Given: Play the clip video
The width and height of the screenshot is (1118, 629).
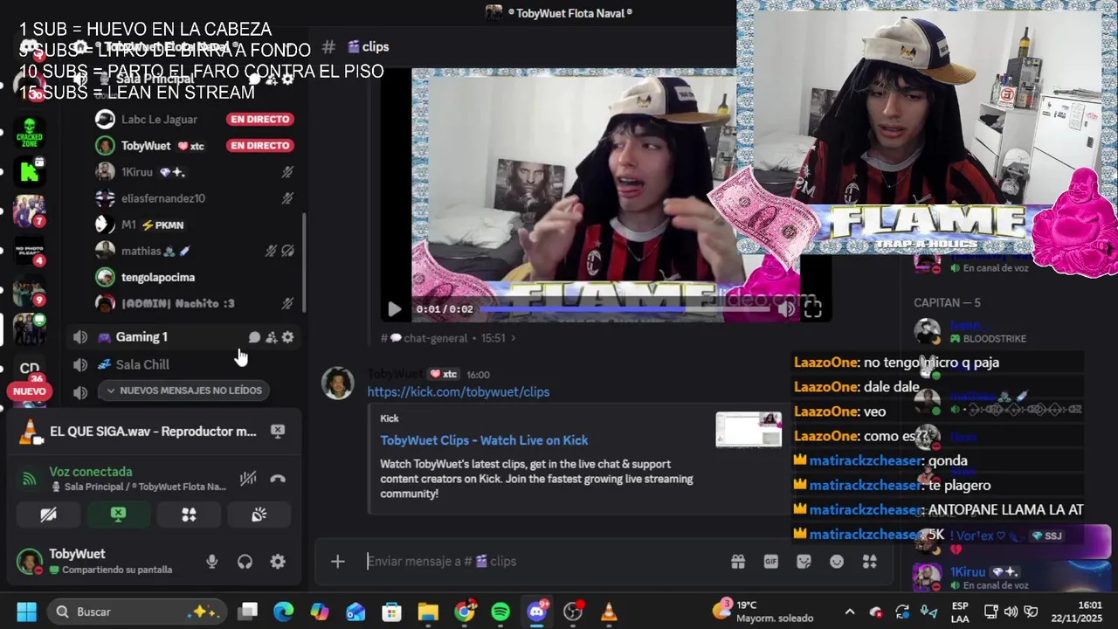Looking at the screenshot, I should click(394, 308).
